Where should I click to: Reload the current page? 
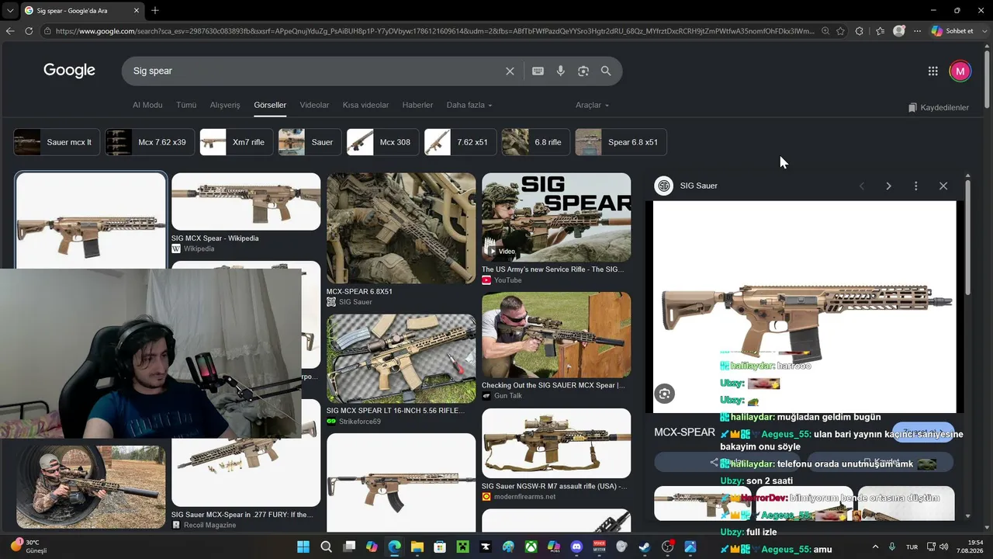[29, 31]
